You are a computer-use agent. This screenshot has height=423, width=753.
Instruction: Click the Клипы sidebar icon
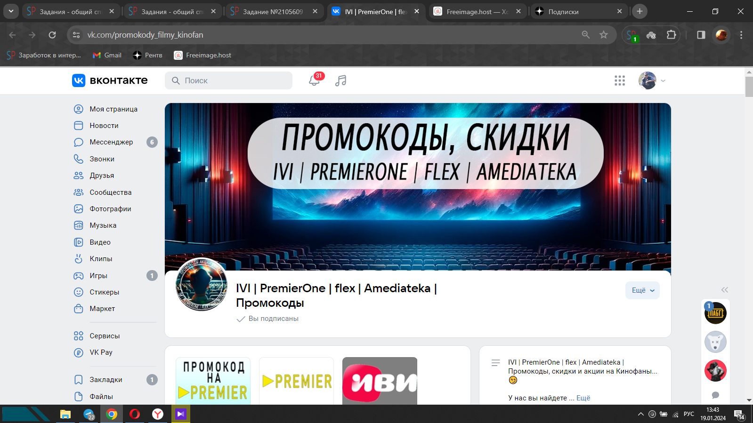pos(79,259)
